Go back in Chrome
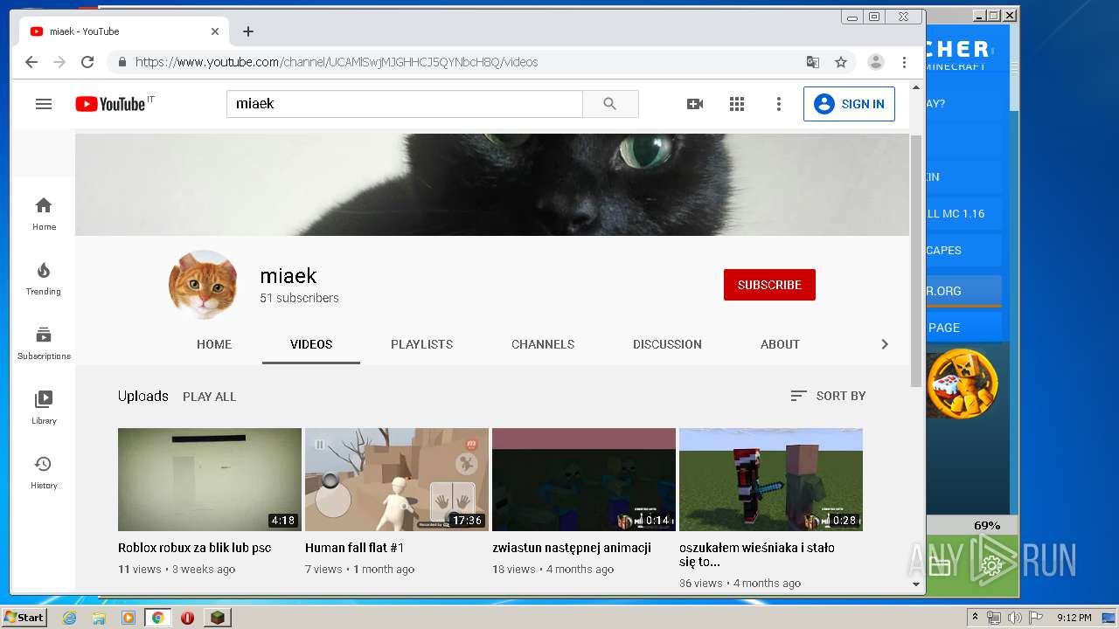Image resolution: width=1119 pixels, height=629 pixels. point(31,62)
